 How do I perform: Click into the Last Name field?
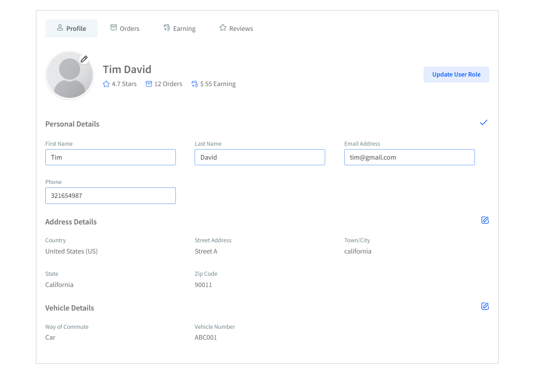click(260, 157)
